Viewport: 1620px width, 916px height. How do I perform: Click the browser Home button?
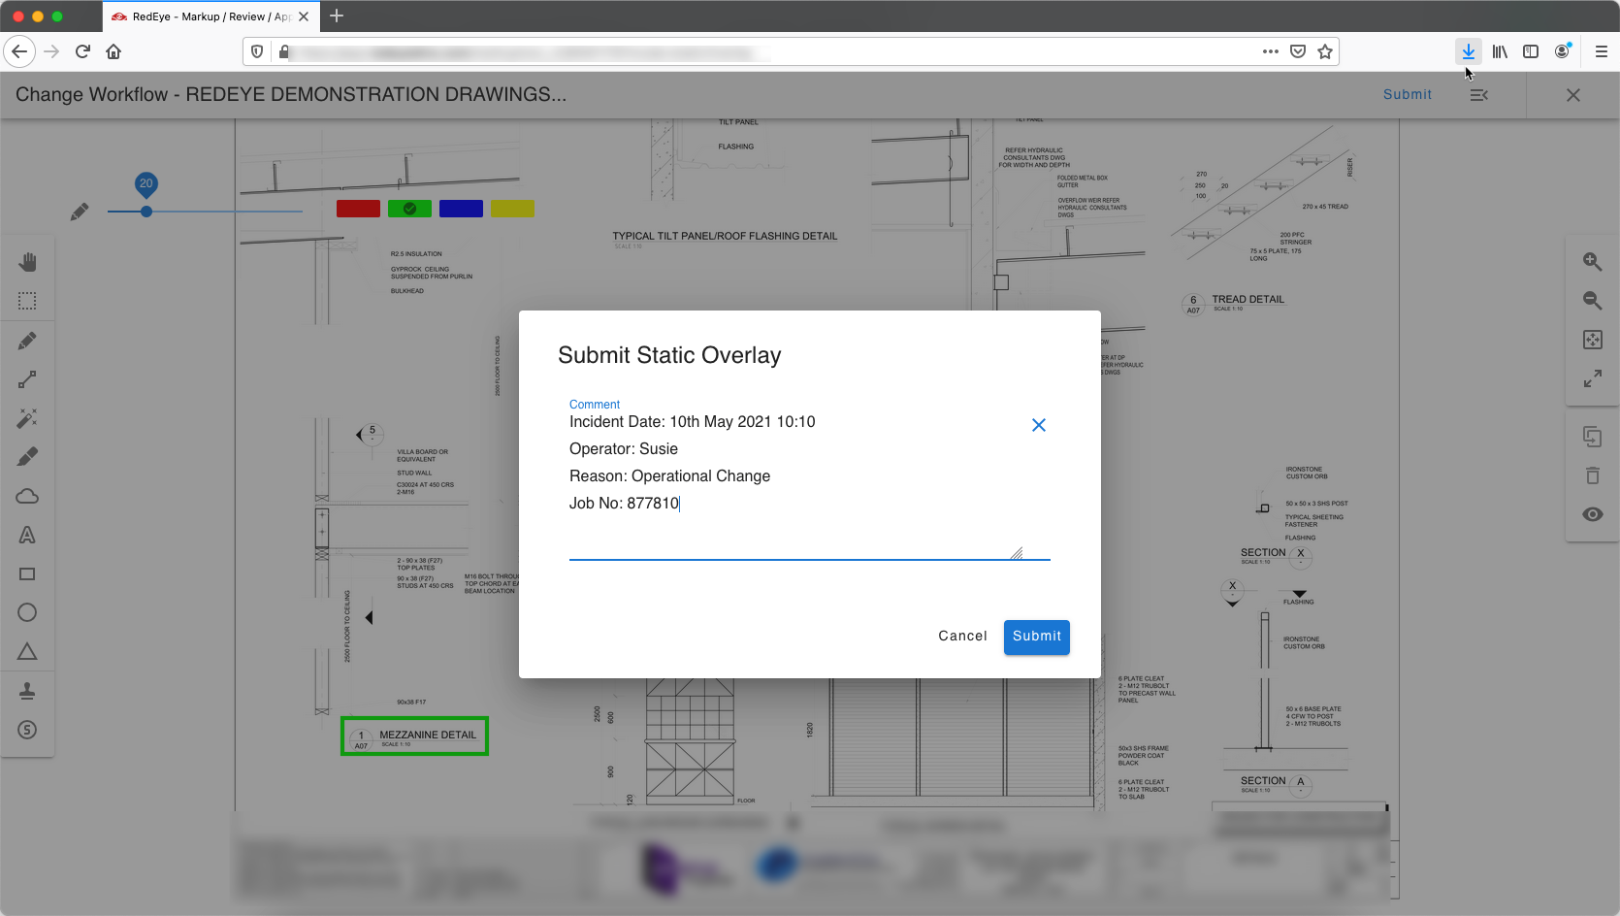click(113, 51)
